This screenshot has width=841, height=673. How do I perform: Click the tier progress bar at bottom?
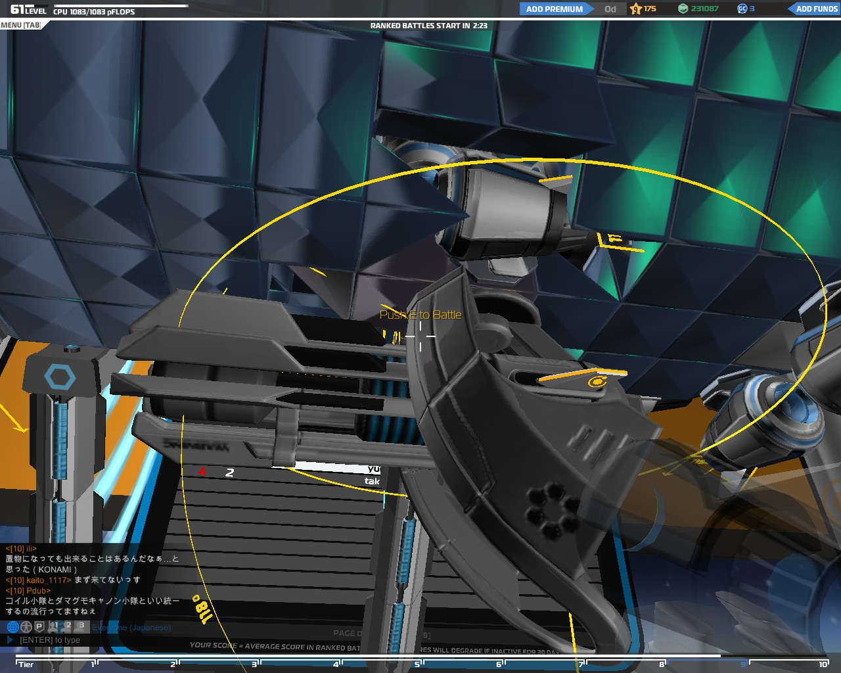tap(420, 656)
